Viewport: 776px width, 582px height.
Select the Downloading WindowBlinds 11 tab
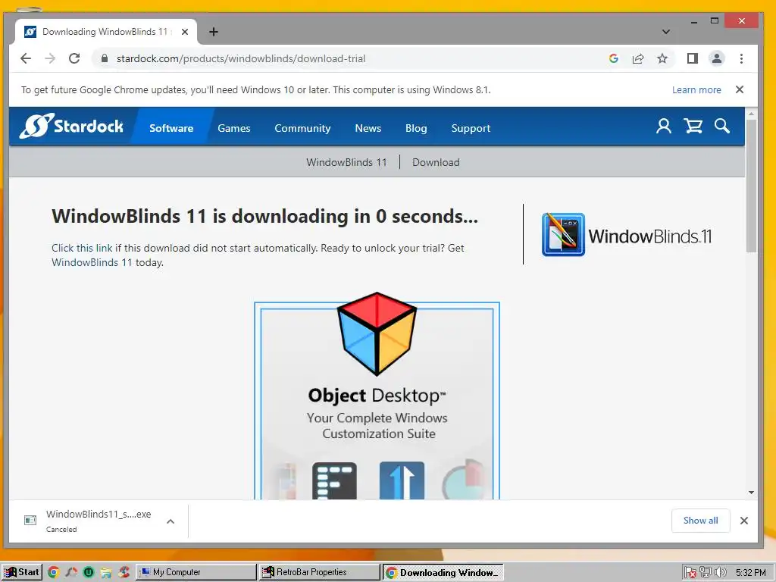tap(106, 32)
